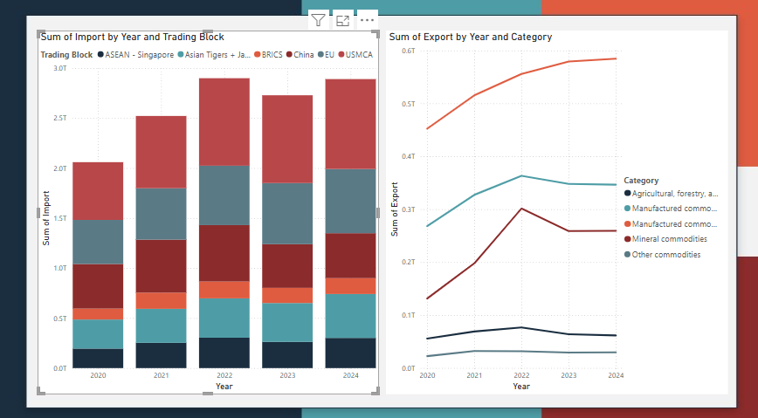Click the 2022 EU bar segment
Image resolution: width=758 pixels, height=418 pixels.
click(x=224, y=195)
